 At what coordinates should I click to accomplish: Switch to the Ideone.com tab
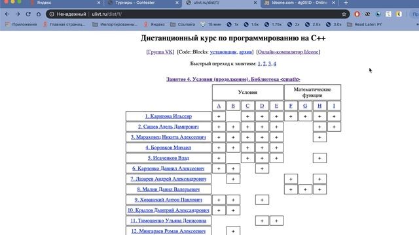point(300,3)
